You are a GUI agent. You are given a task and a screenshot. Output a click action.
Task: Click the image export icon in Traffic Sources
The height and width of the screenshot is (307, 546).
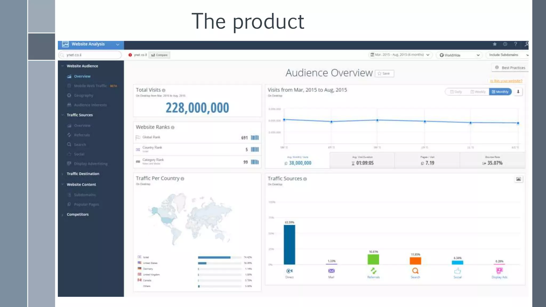tap(518, 179)
